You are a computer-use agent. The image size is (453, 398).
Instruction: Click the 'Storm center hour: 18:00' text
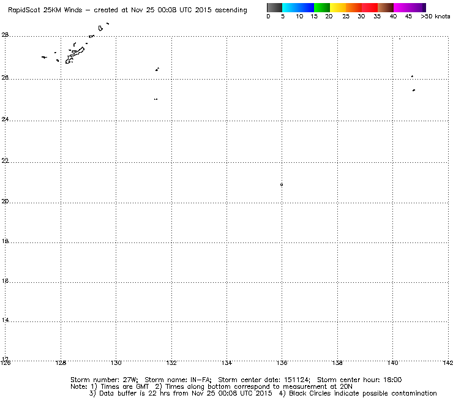click(359, 380)
